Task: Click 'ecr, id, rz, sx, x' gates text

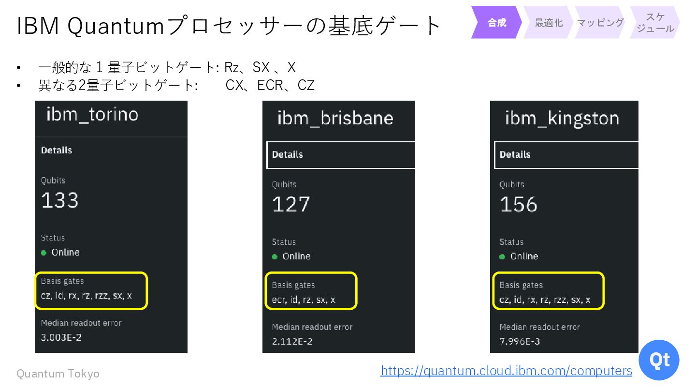Action: (304, 300)
